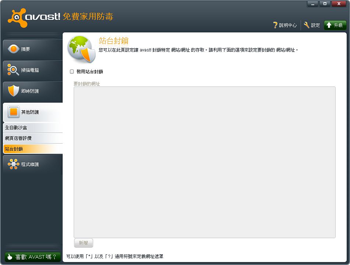Enable the 啟用站台封鎖 checkbox
The image size is (350, 265).
72,72
